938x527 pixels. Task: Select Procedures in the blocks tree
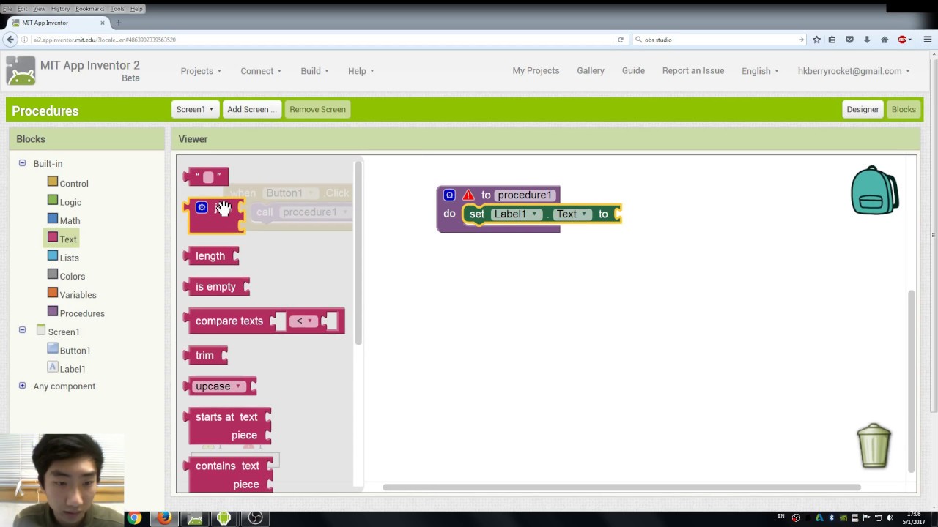82,313
